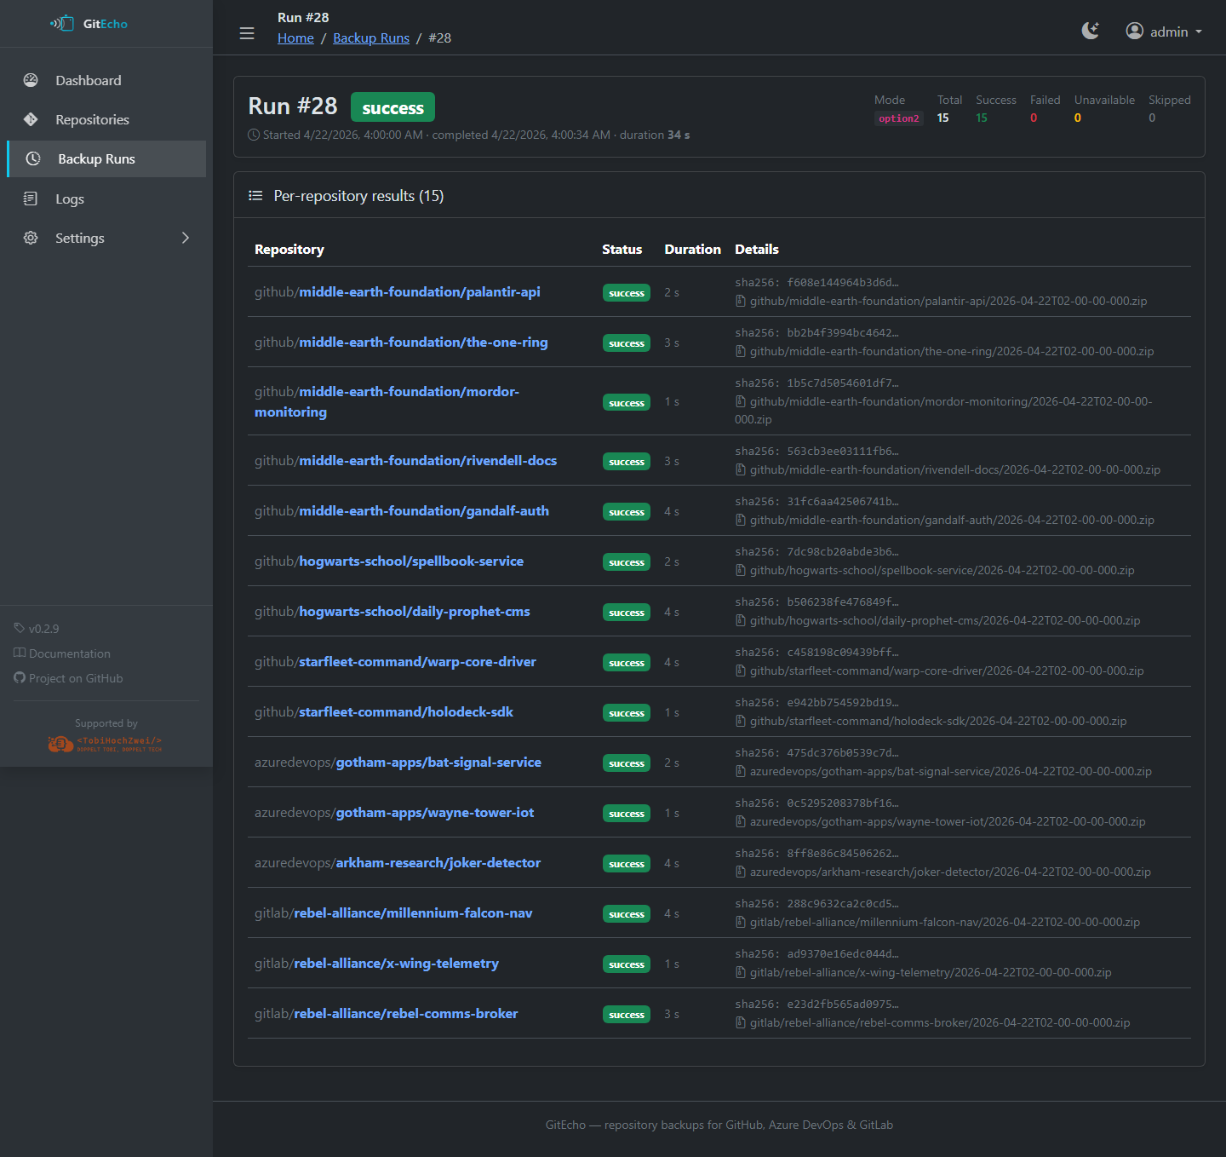Click the file icon for joker-detector zip
The image size is (1226, 1157).
coord(741,872)
